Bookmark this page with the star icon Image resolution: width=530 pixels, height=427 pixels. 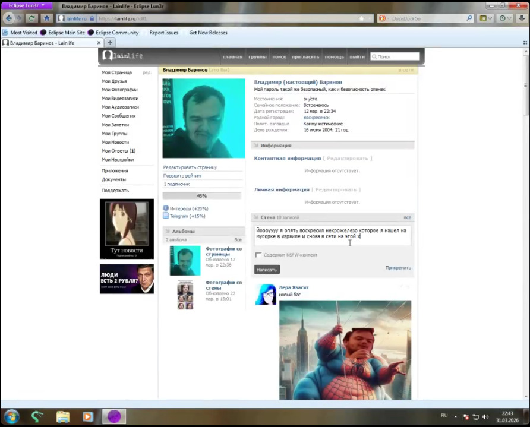[361, 18]
